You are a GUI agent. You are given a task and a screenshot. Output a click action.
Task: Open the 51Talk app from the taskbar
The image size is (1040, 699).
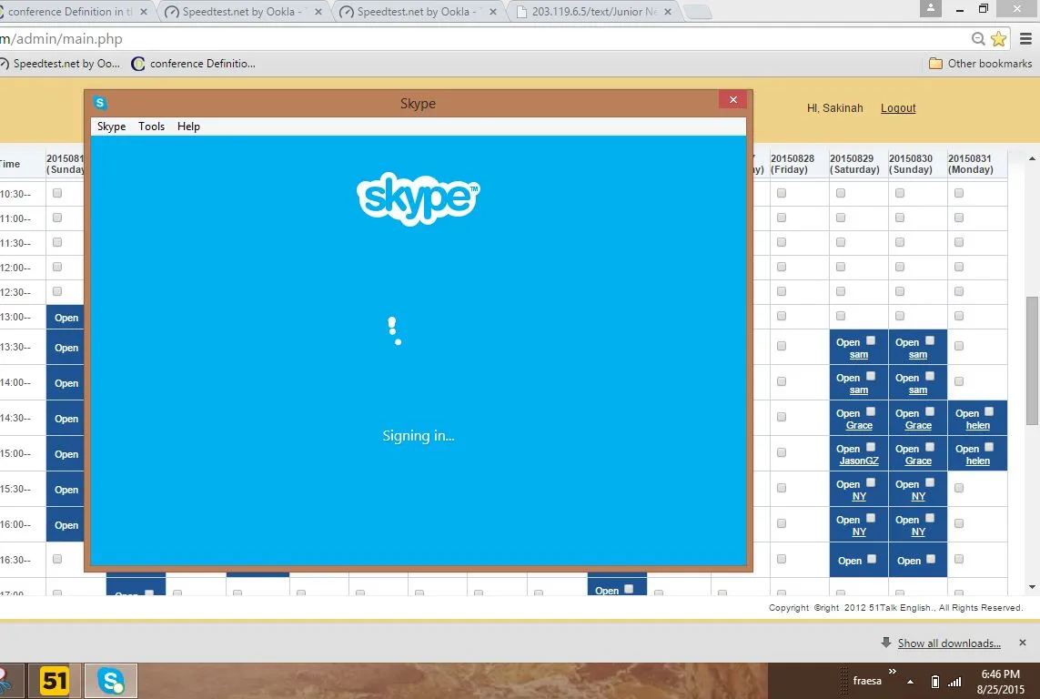[56, 680]
